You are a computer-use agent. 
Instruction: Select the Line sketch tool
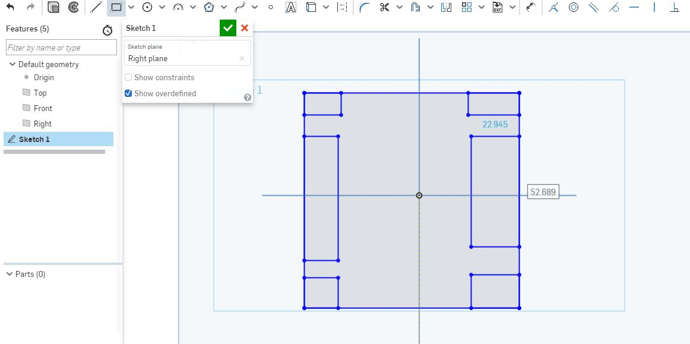[x=96, y=7]
